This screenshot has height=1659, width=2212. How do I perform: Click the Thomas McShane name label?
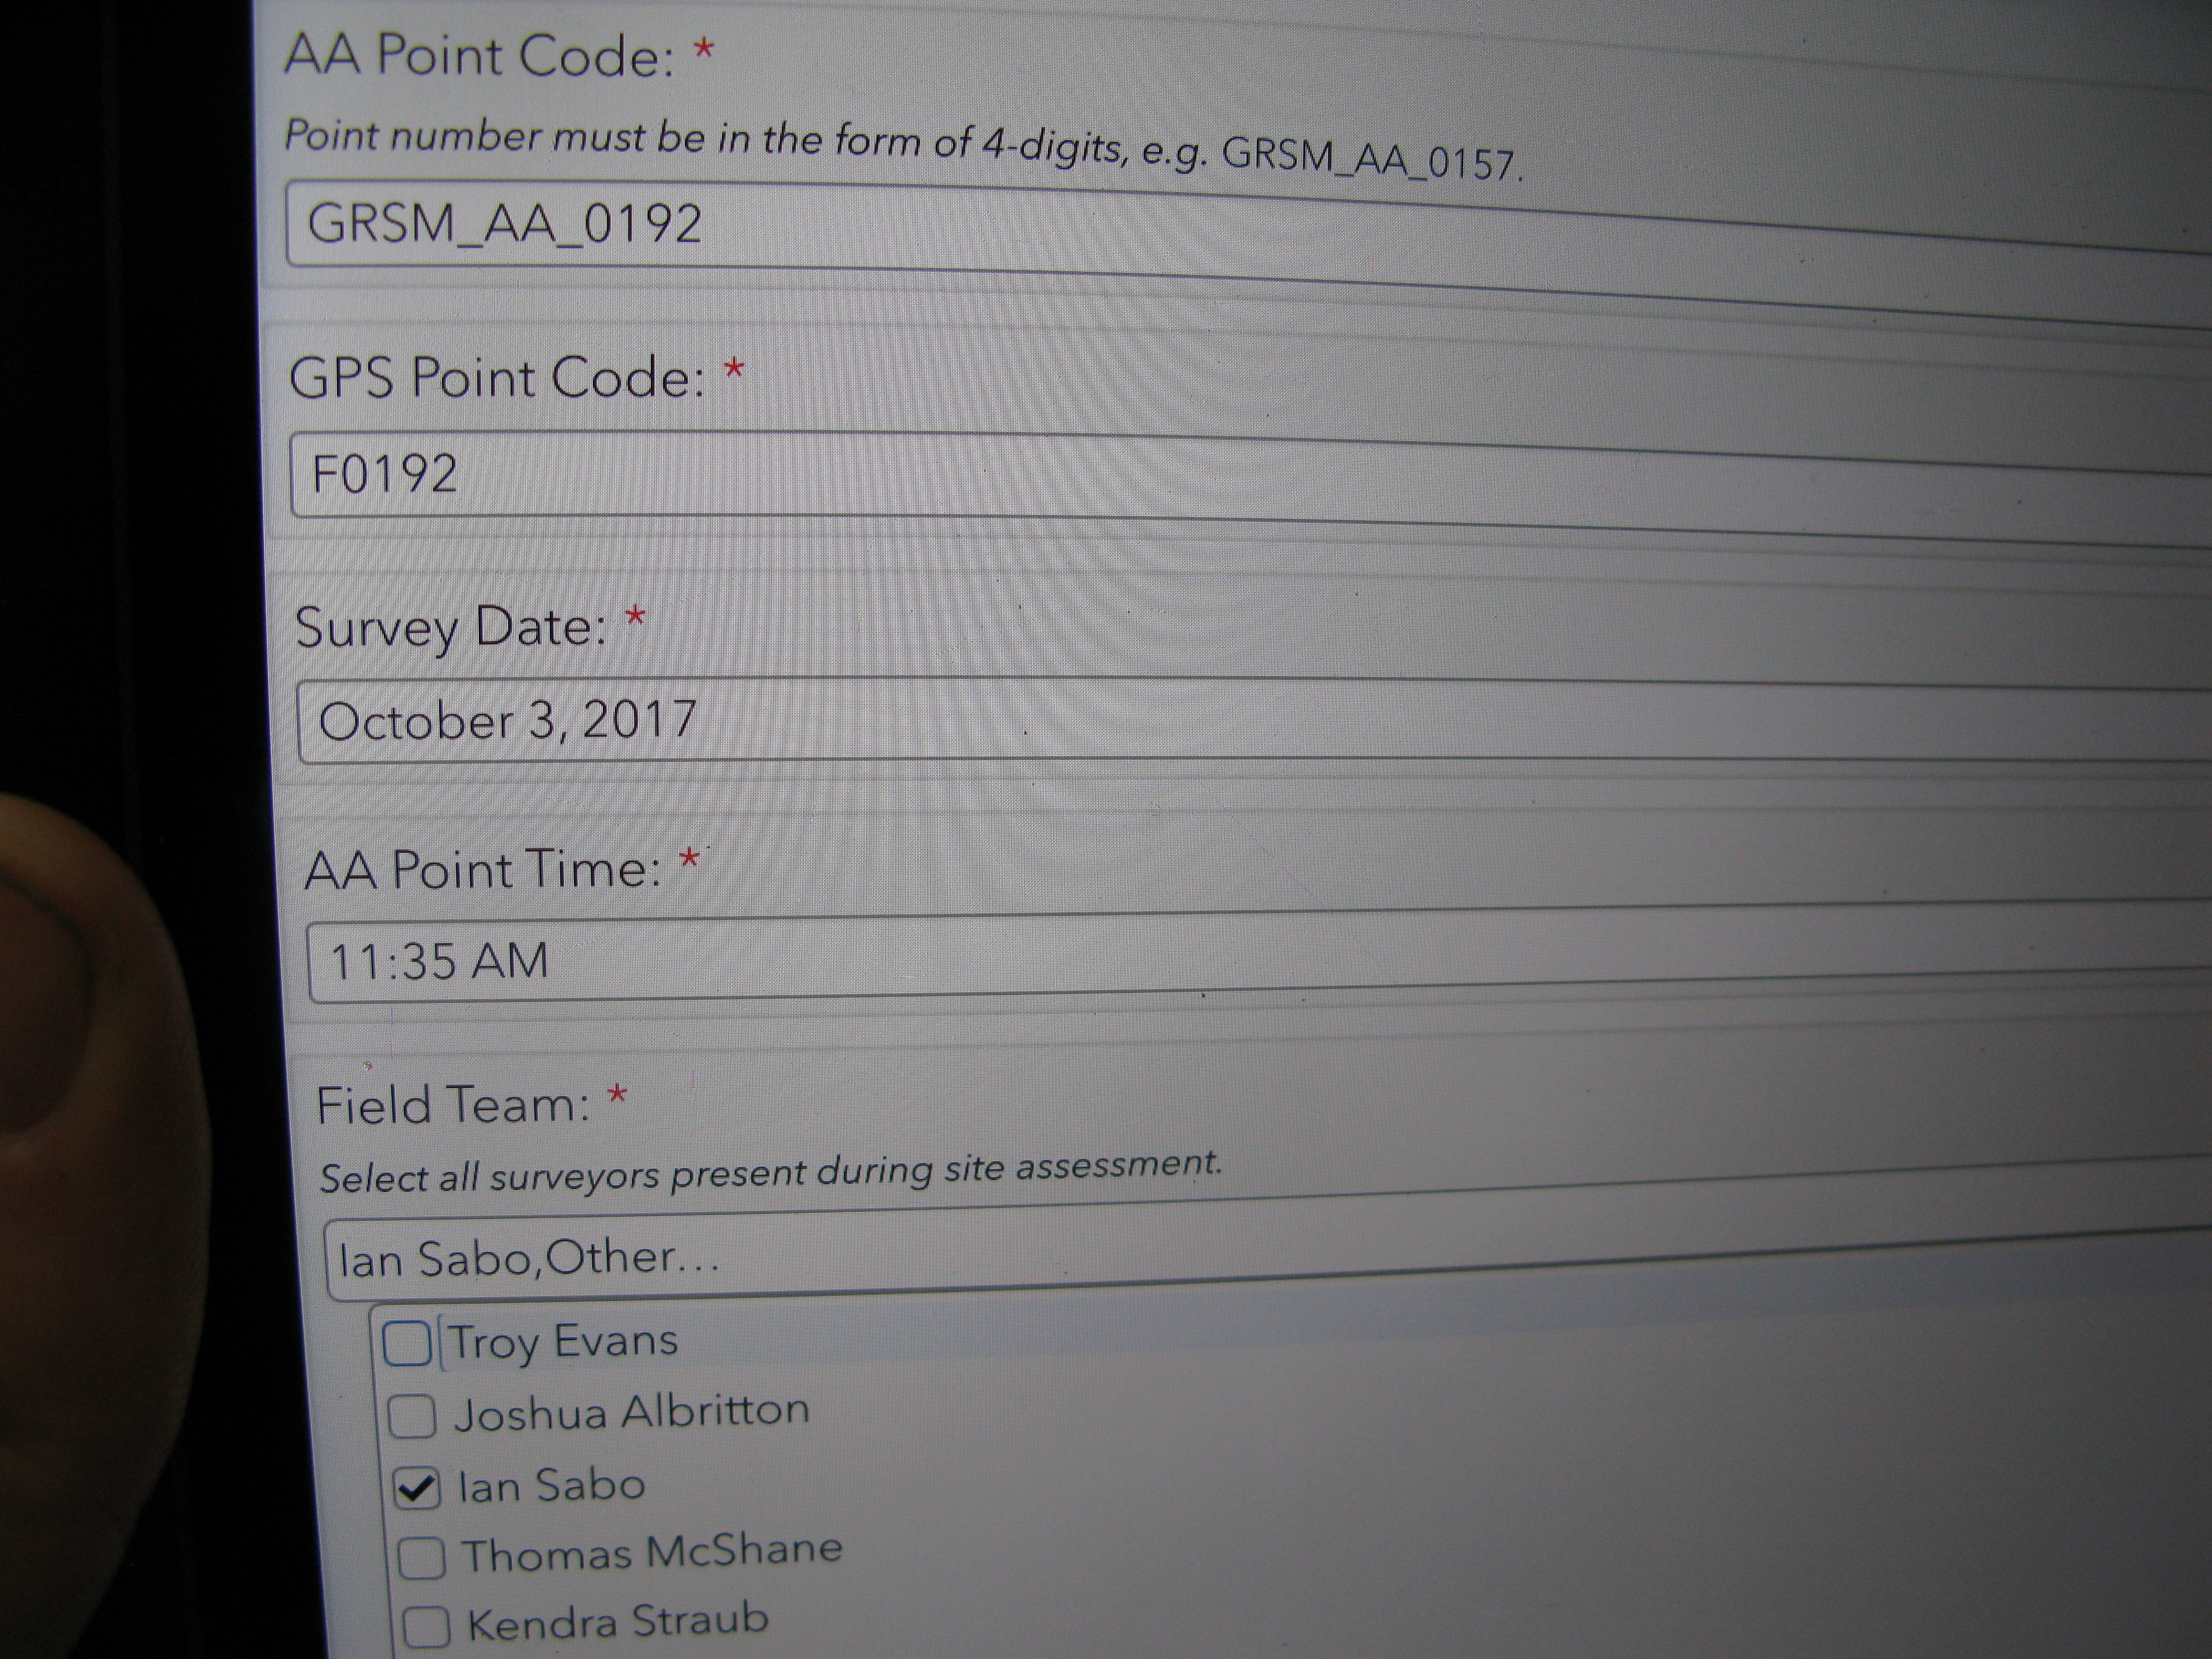(x=651, y=1552)
